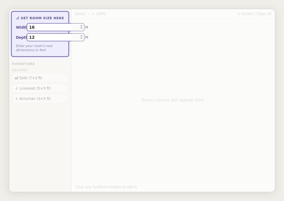Viewport: 284px width, 201px height.
Task: Decrease Depth with its down stepper arrow
Action: click(81, 38)
